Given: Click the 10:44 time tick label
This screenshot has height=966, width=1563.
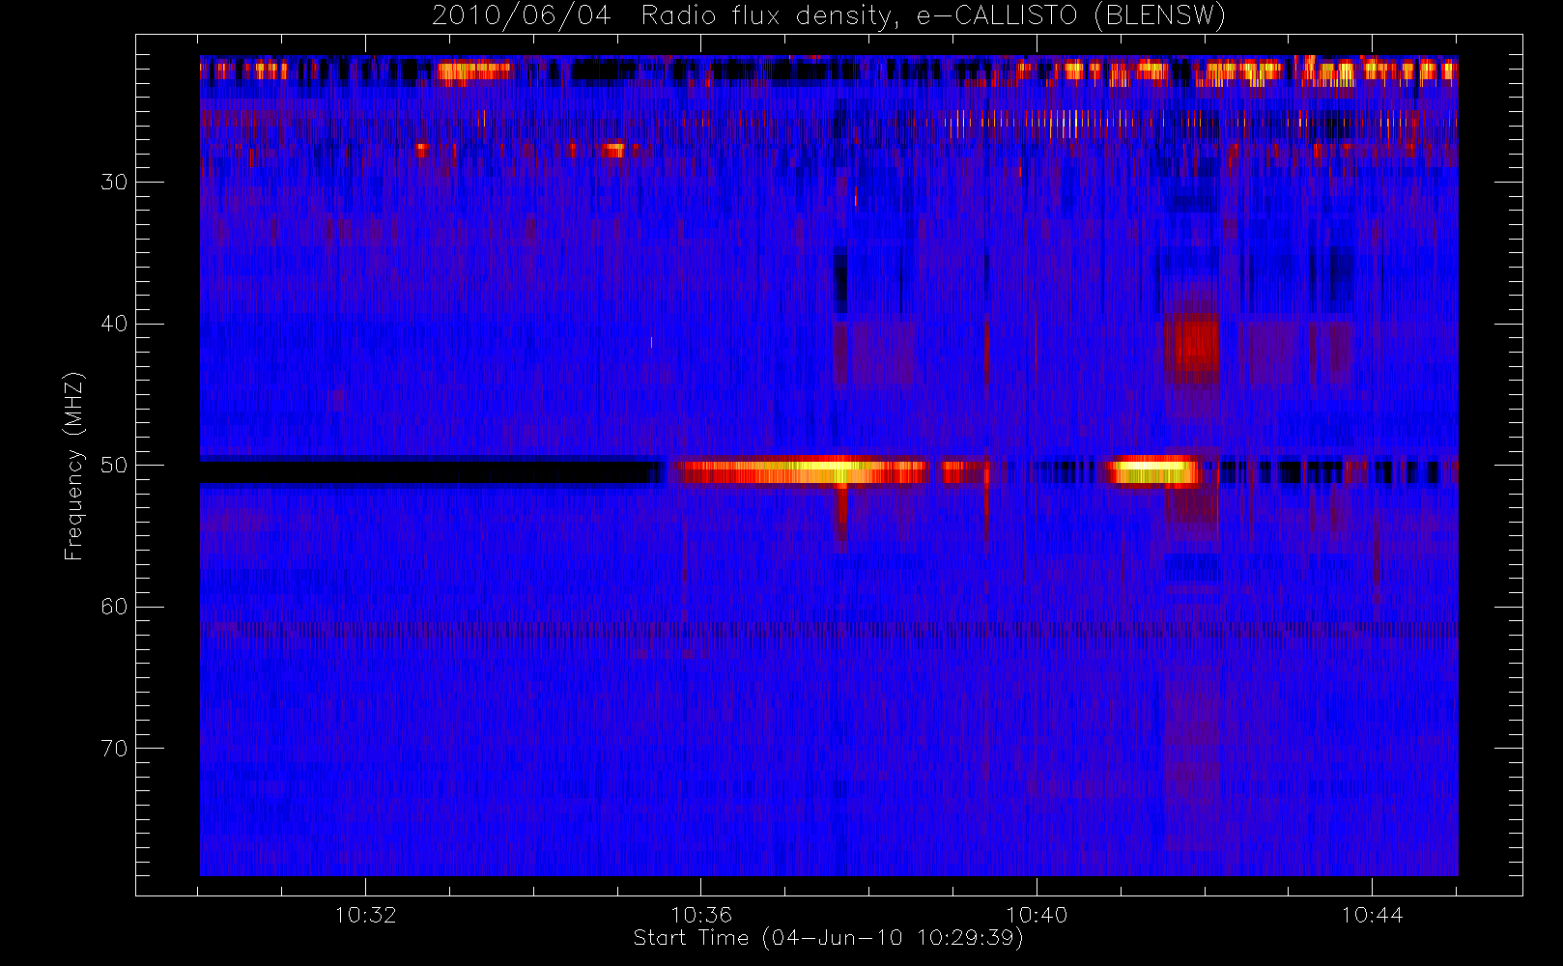Looking at the screenshot, I should tap(1372, 915).
